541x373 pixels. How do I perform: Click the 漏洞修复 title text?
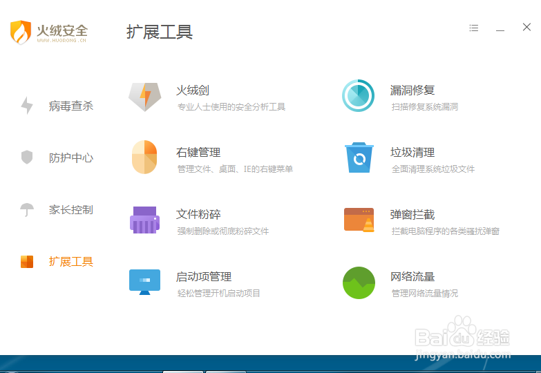pos(412,90)
